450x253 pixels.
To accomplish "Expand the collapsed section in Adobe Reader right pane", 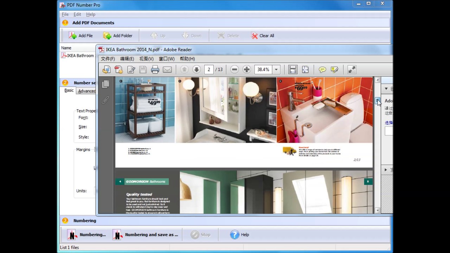I will (x=386, y=170).
